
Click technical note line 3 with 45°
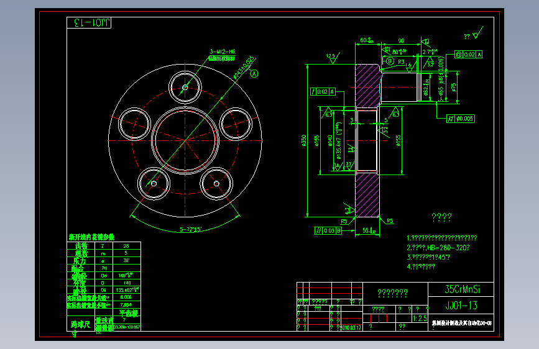click(x=428, y=257)
